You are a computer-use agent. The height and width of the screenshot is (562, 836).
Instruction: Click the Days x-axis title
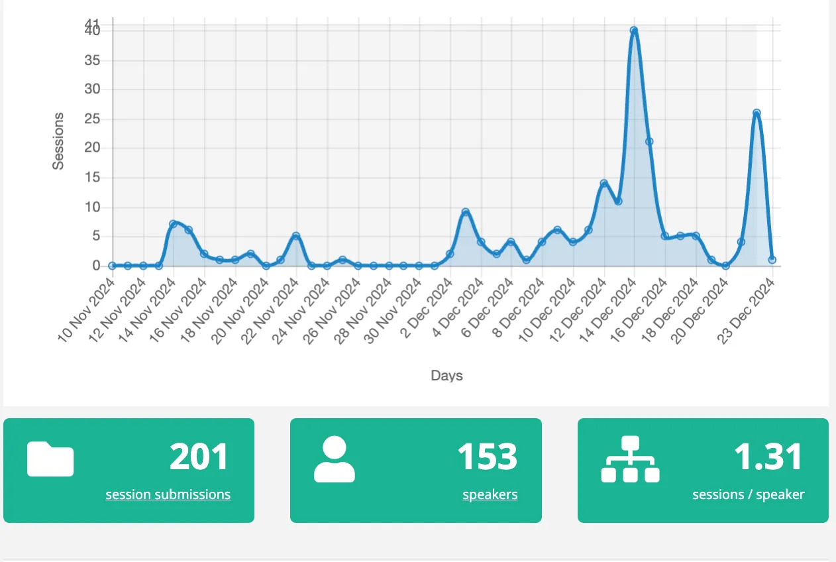point(446,376)
